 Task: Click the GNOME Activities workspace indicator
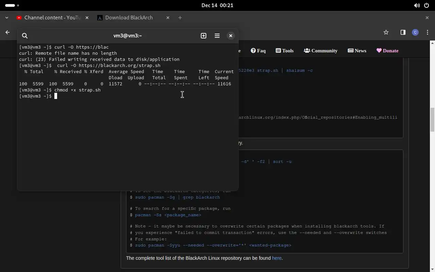pyautogui.click(x=12, y=5)
